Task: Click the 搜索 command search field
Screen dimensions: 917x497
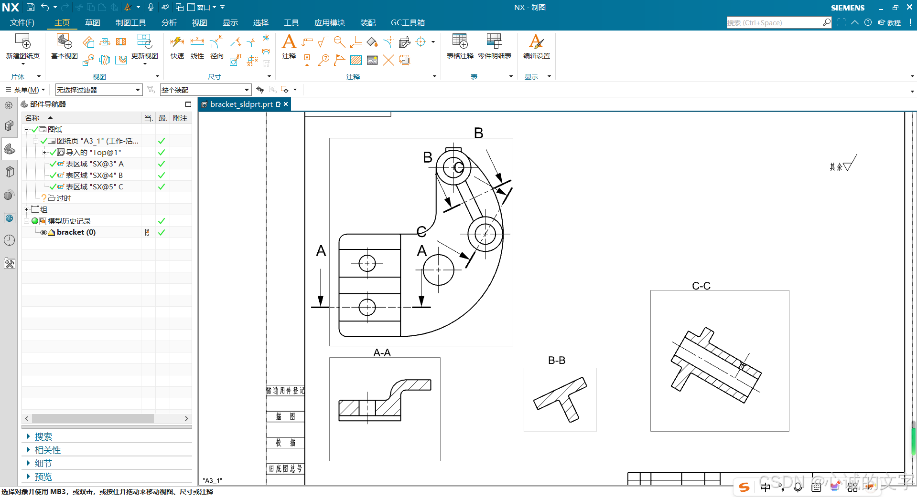Action: (779, 22)
